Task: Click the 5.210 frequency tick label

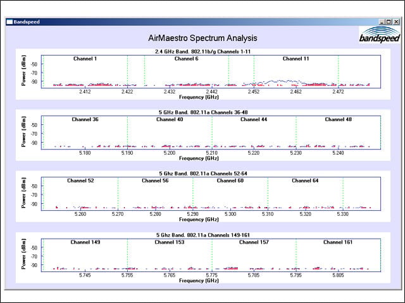Action: point(211,153)
